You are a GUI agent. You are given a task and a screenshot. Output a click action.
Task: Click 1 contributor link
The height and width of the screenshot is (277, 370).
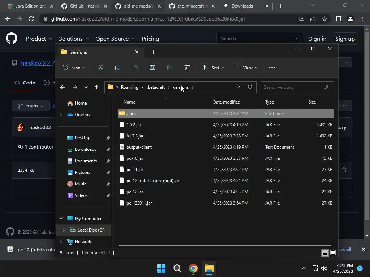pos(36,147)
